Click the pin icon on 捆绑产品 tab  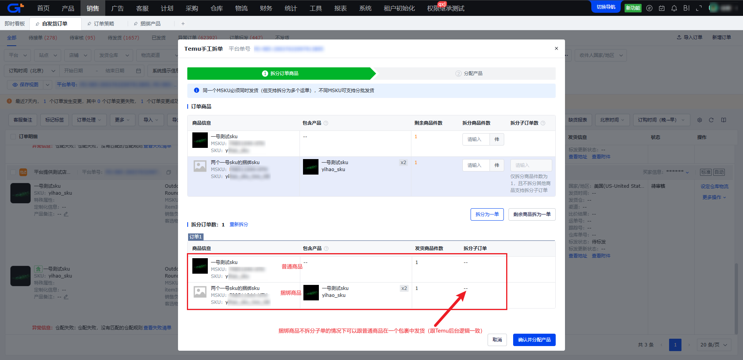pos(136,24)
